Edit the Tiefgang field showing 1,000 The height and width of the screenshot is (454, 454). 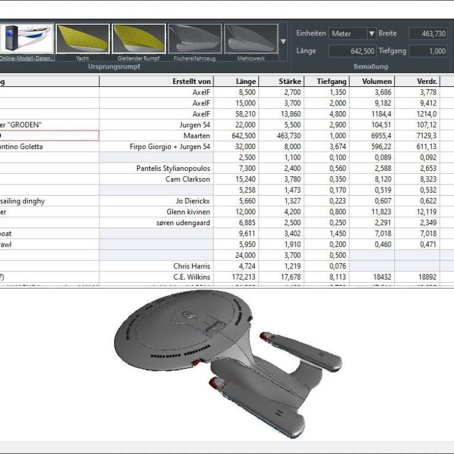pos(428,51)
